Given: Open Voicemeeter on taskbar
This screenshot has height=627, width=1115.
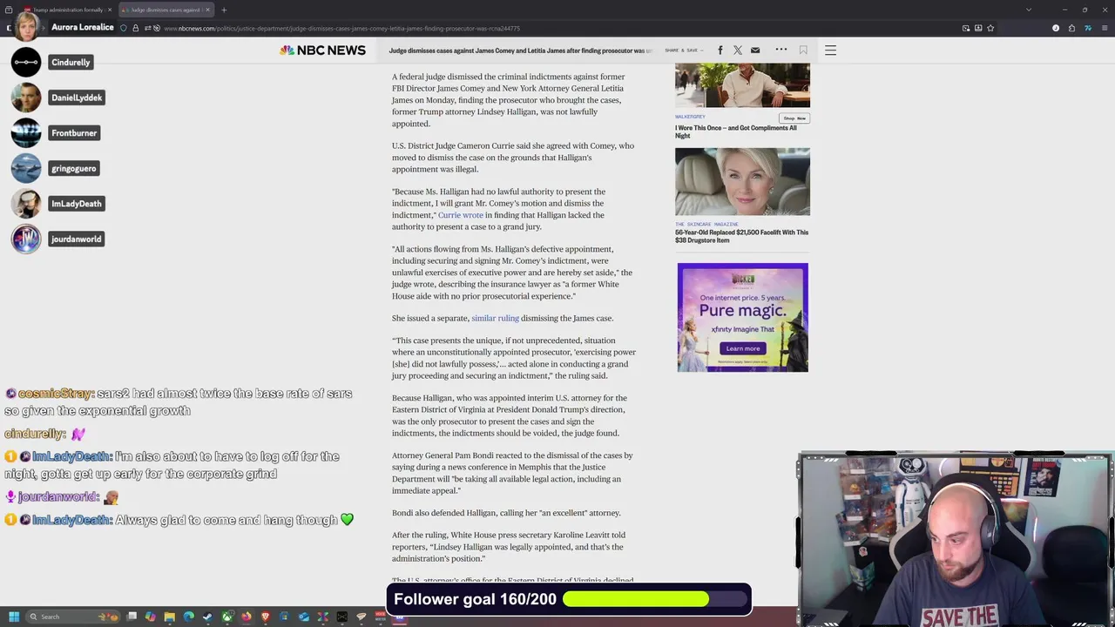Looking at the screenshot, I should 380,617.
